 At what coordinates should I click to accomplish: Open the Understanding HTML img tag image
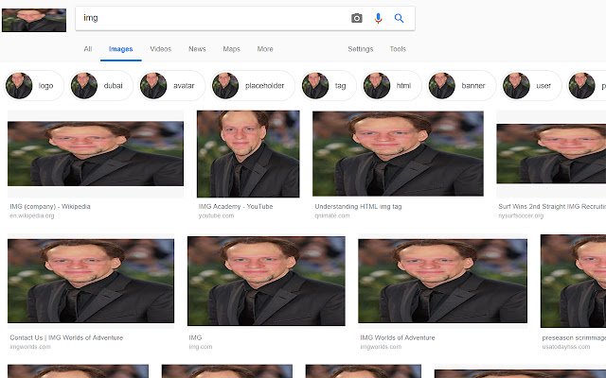click(398, 153)
